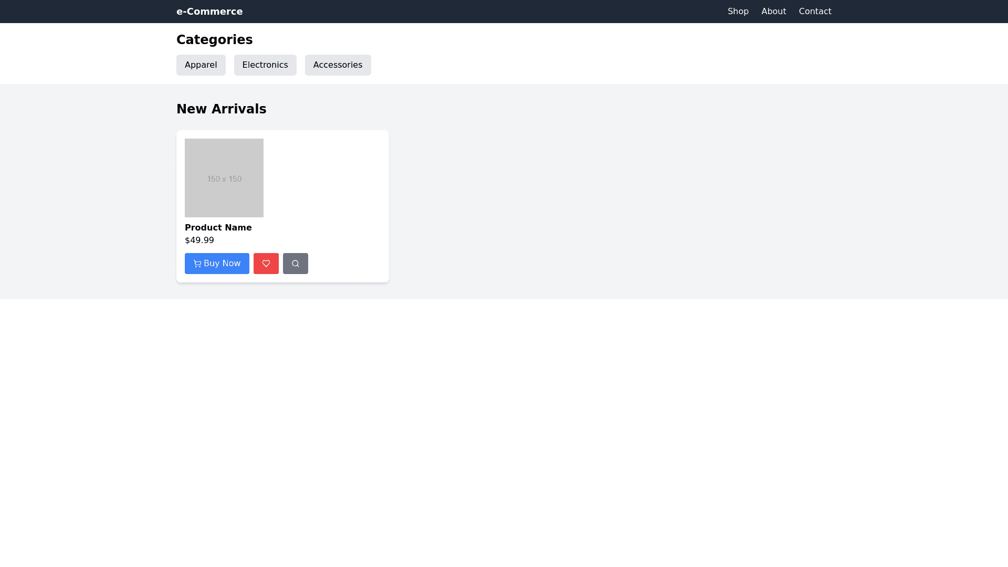The image size is (1008, 567).
Task: Open the Shop navigation link
Action: pos(738,12)
